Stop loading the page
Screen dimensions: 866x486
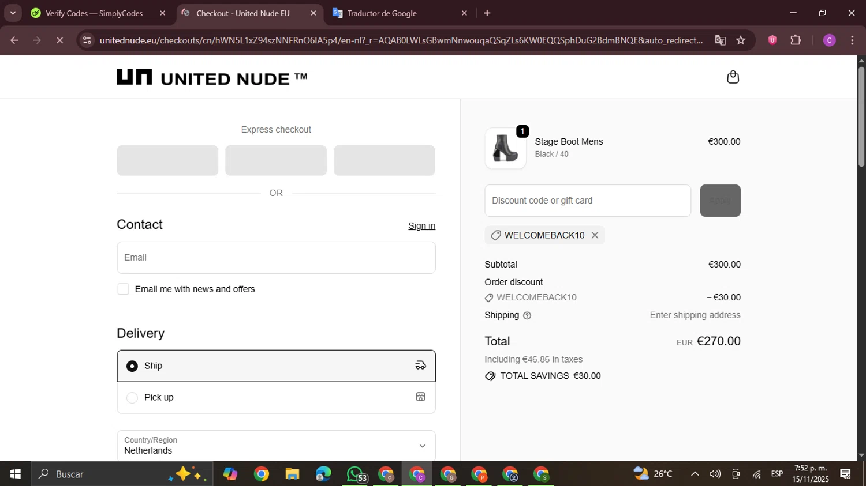[x=59, y=40]
